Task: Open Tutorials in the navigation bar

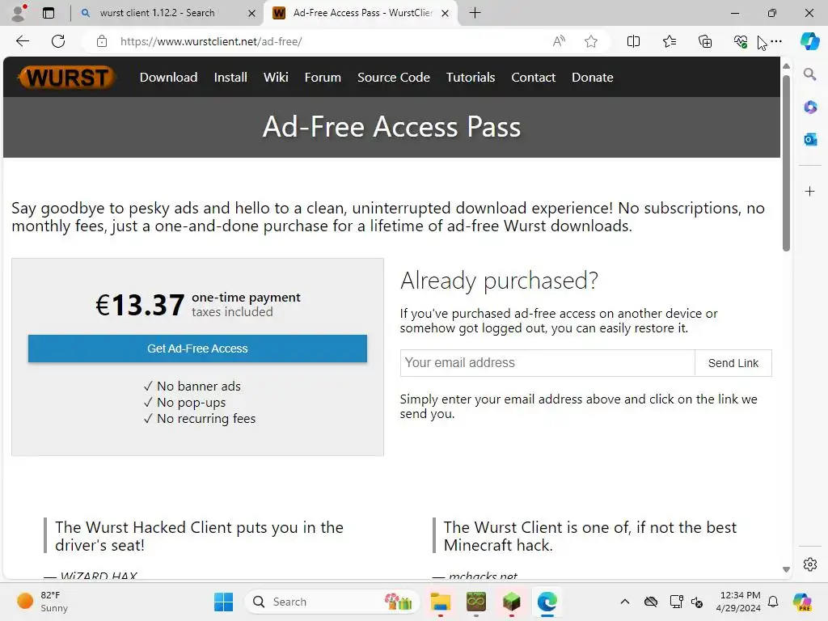Action: click(x=471, y=77)
